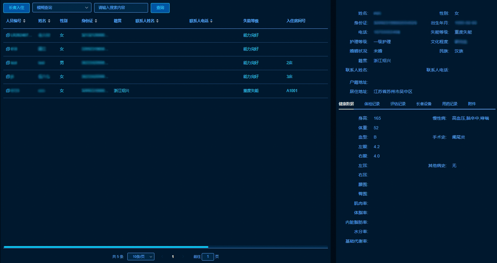Click the 性别 column header
The width and height of the screenshot is (497, 263).
coord(64,21)
